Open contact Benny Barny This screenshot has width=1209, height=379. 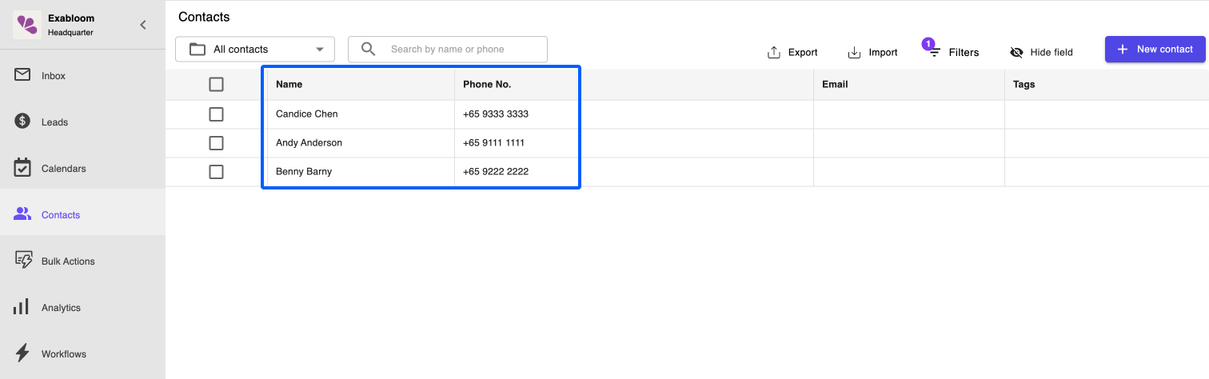click(304, 171)
